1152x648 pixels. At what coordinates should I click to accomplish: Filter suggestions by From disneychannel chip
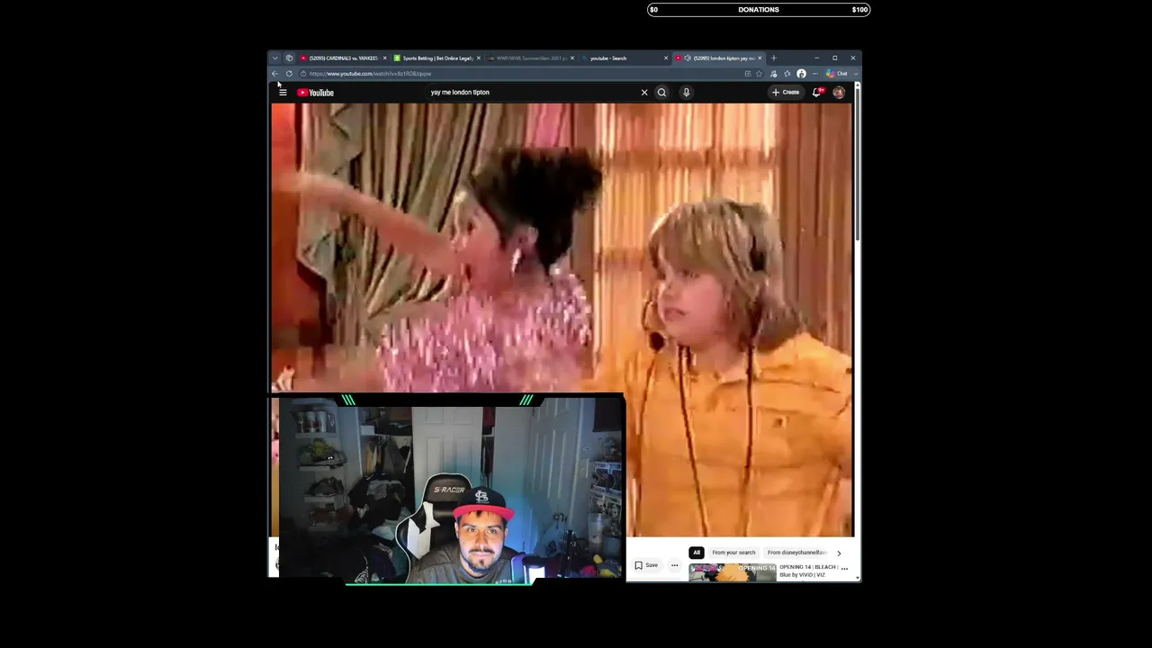pyautogui.click(x=796, y=553)
